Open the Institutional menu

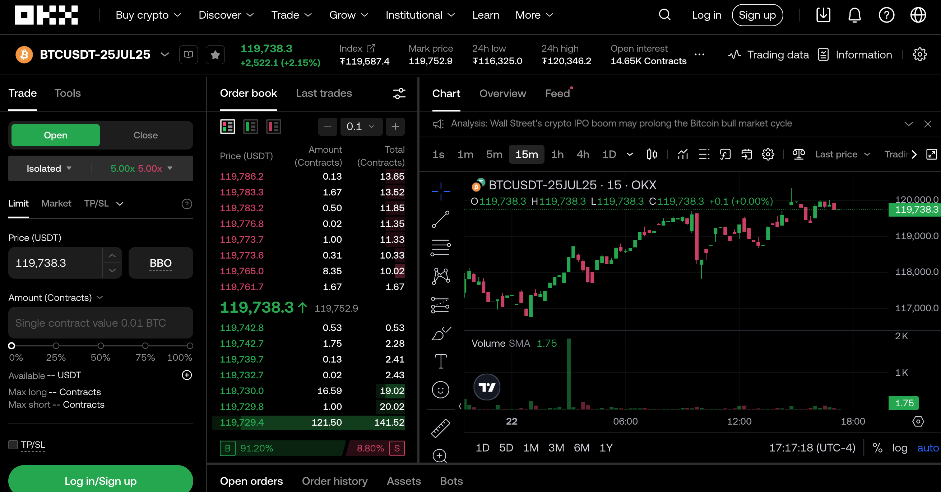pyautogui.click(x=420, y=15)
